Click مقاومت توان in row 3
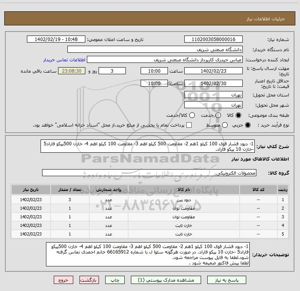 (x=184, y=217)
